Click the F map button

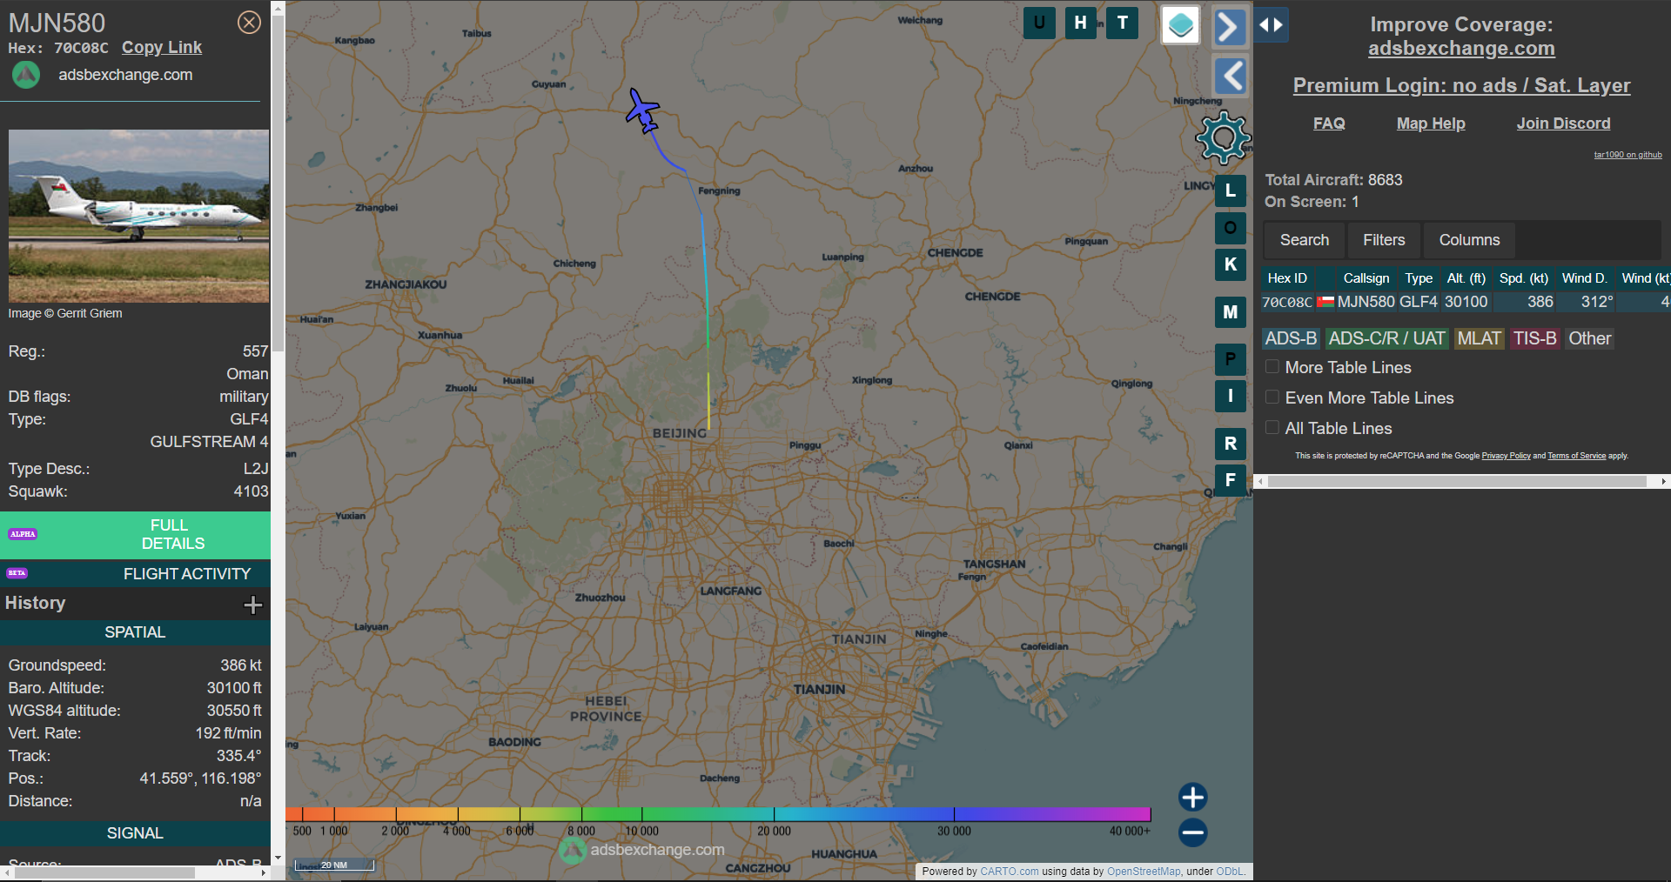click(1231, 480)
